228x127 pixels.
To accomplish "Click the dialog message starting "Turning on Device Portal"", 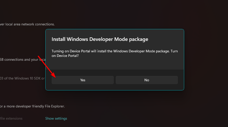I will click(x=115, y=51).
